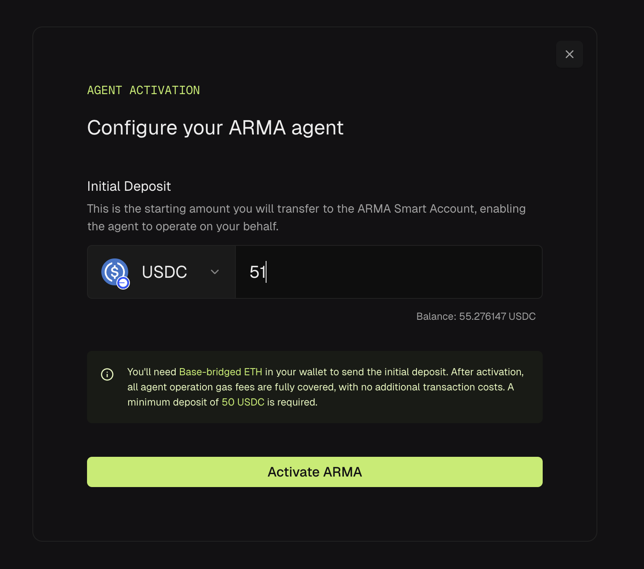Click the Base network badge on coin

[x=123, y=283]
